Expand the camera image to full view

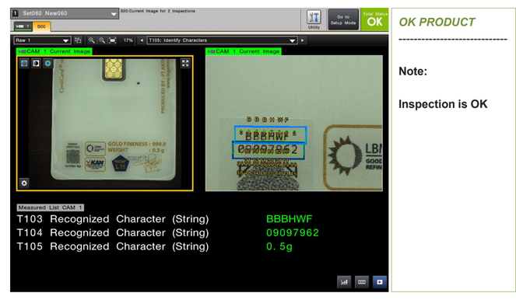185,63
